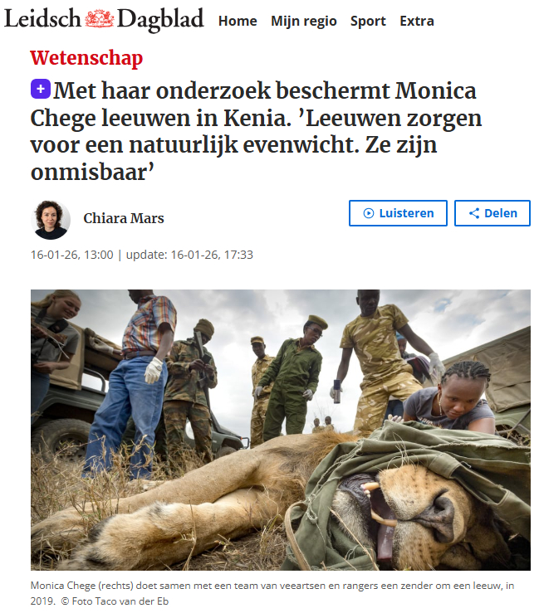Viewport: 539px width, 613px height.
Task: Open the Wetenschap category link
Action: pyautogui.click(x=86, y=58)
